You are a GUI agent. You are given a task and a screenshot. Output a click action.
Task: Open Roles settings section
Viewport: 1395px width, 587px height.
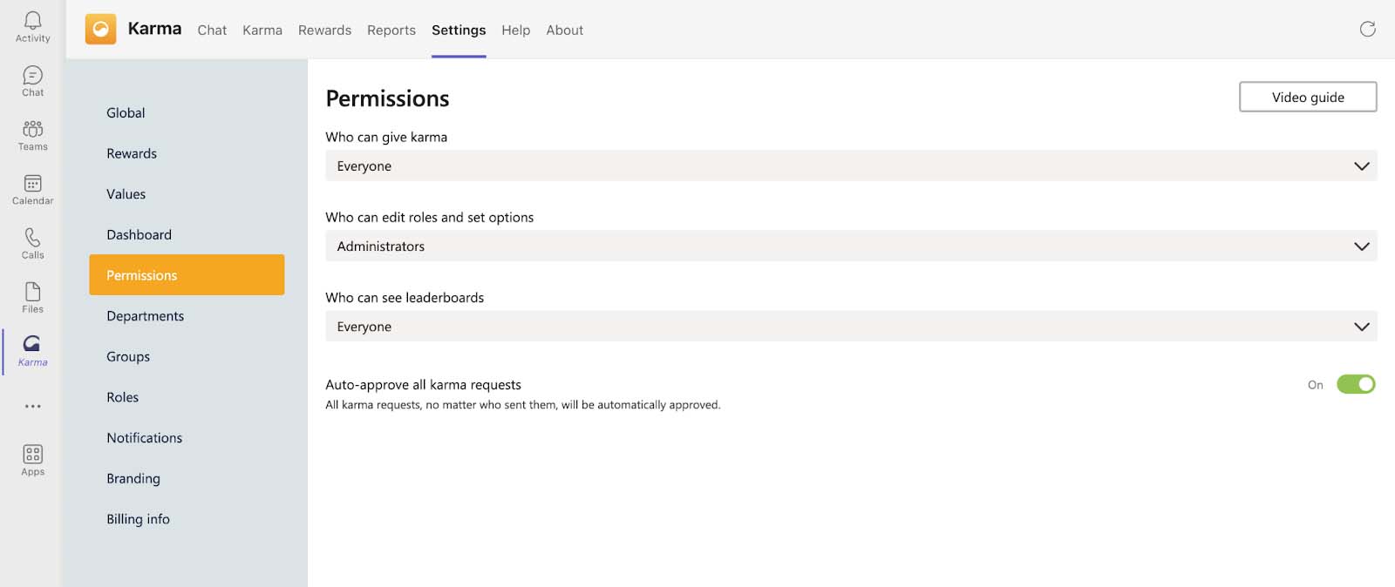(x=187, y=396)
